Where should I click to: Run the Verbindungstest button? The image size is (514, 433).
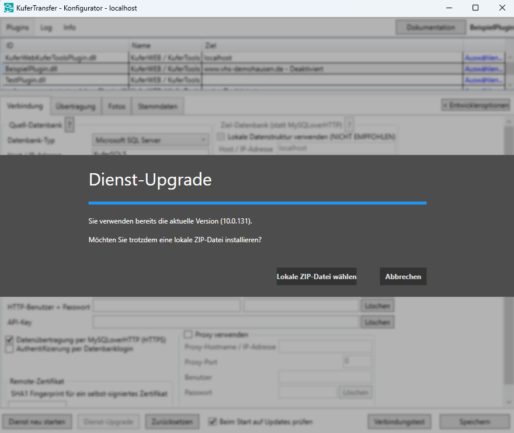point(400,421)
